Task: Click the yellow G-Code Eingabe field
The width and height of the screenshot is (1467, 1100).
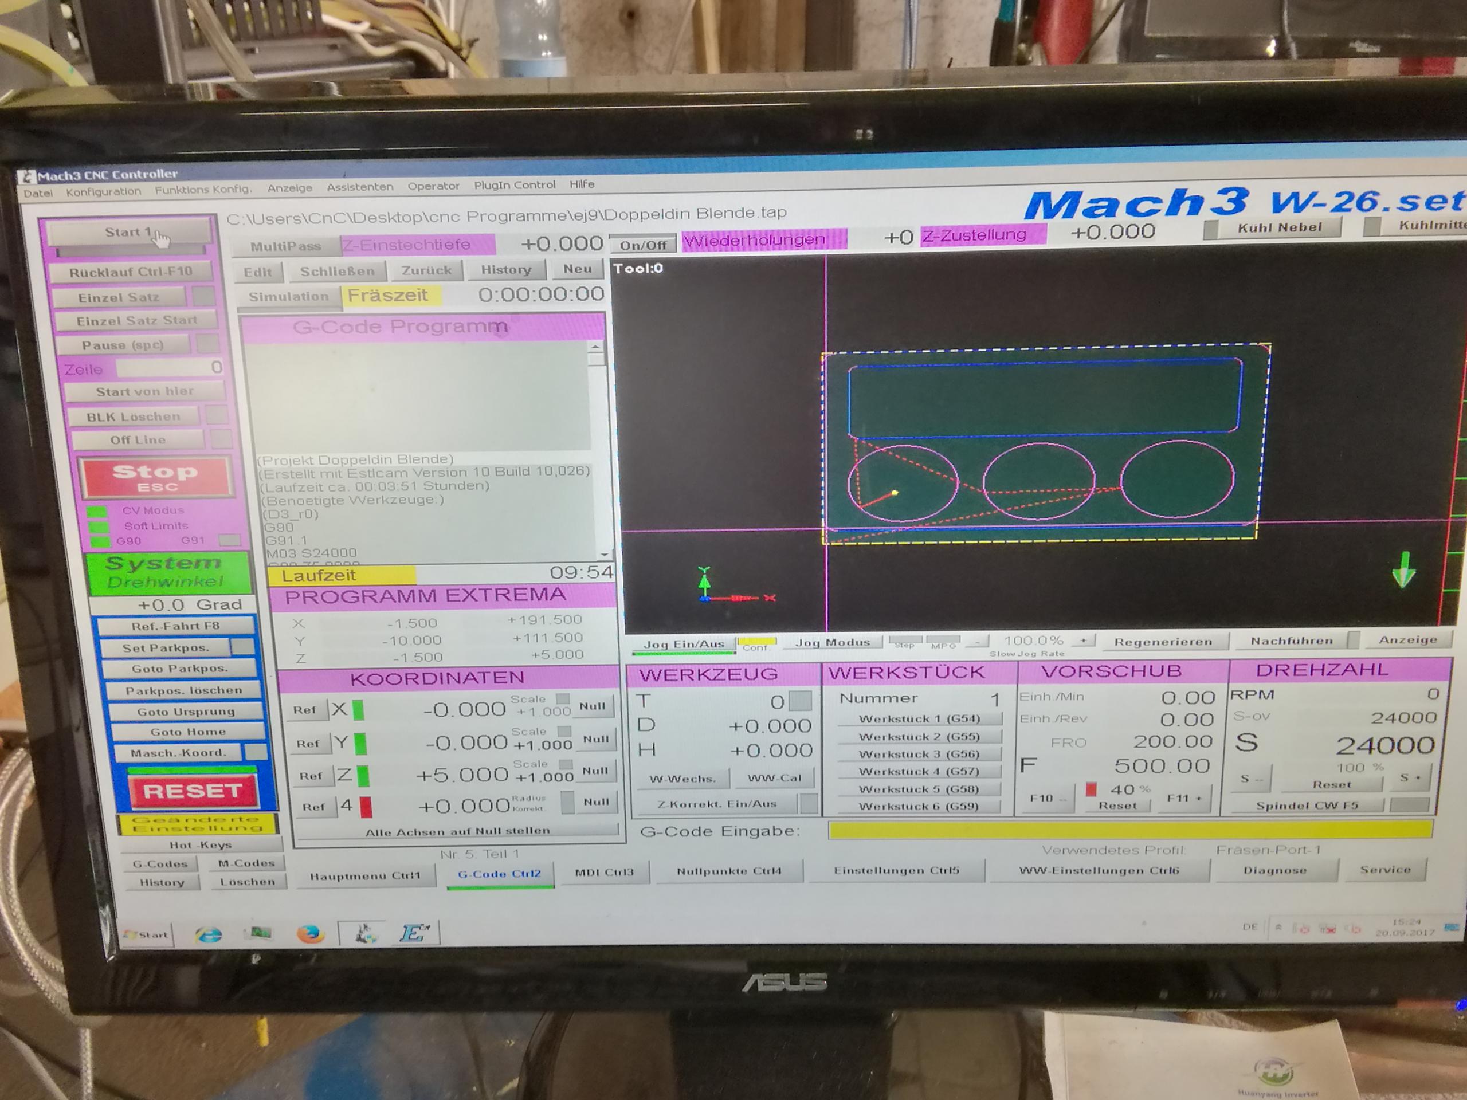Action: click(1129, 830)
